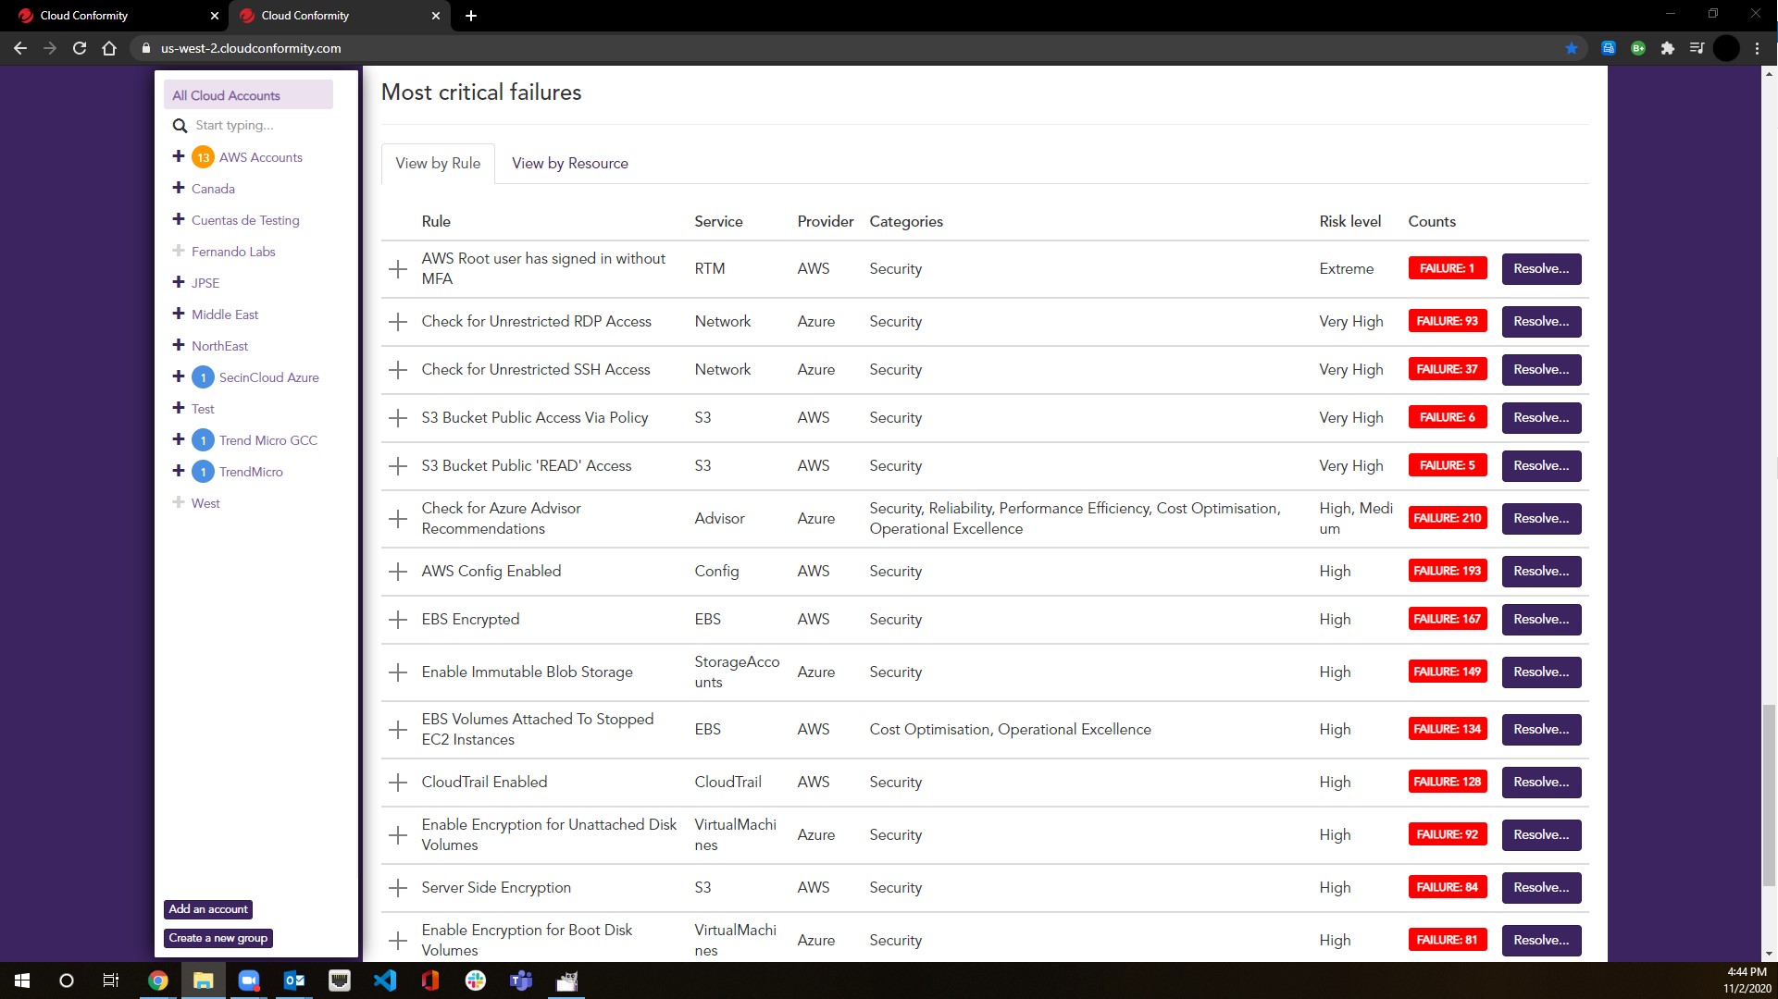Open Slack from the taskbar
Screen dimensions: 1778x999
(x=476, y=980)
